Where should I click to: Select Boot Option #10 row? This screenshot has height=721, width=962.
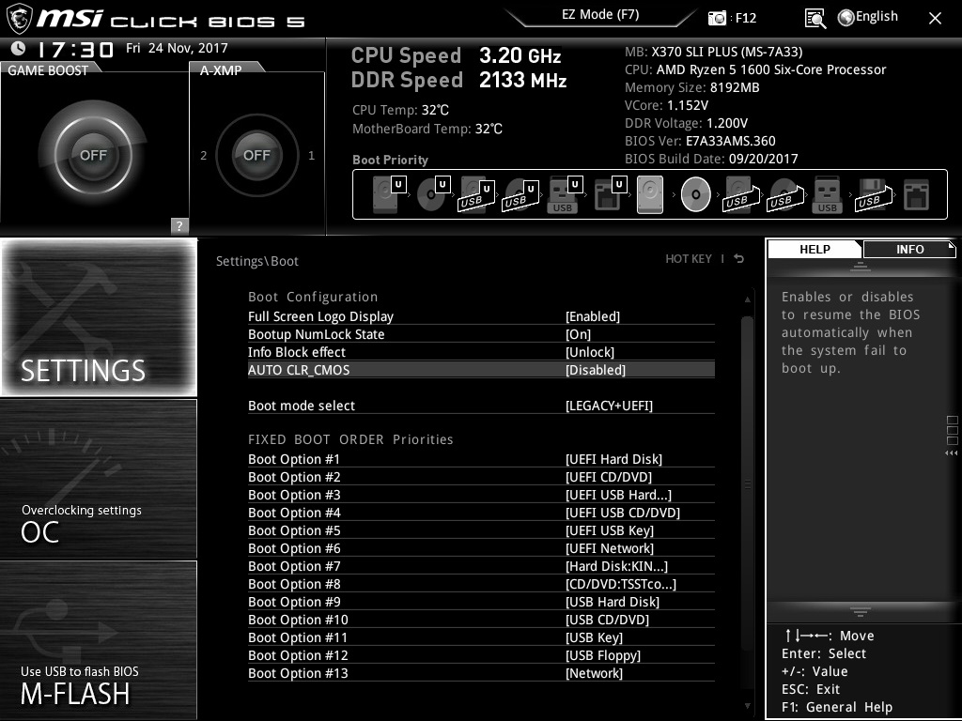tap(481, 620)
